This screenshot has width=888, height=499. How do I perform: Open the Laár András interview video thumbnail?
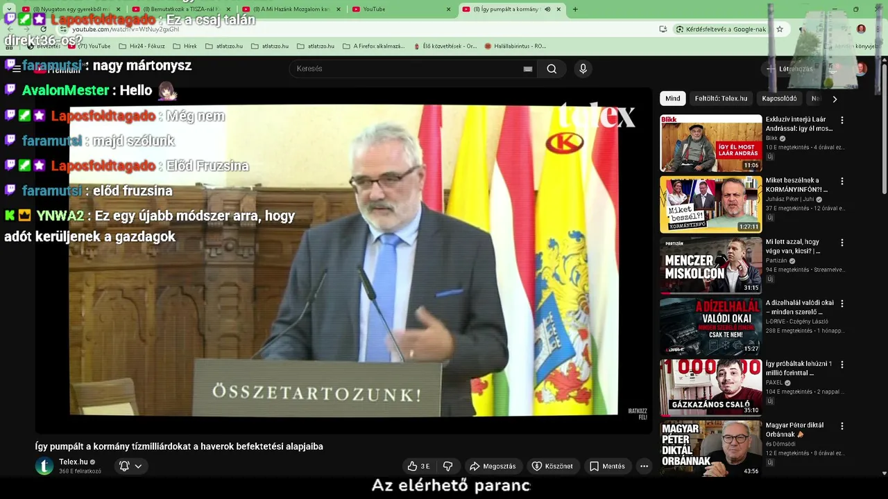click(710, 143)
